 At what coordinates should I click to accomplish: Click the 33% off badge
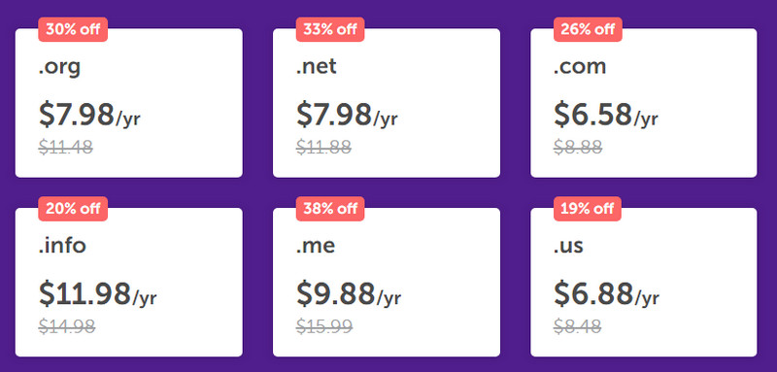click(330, 29)
